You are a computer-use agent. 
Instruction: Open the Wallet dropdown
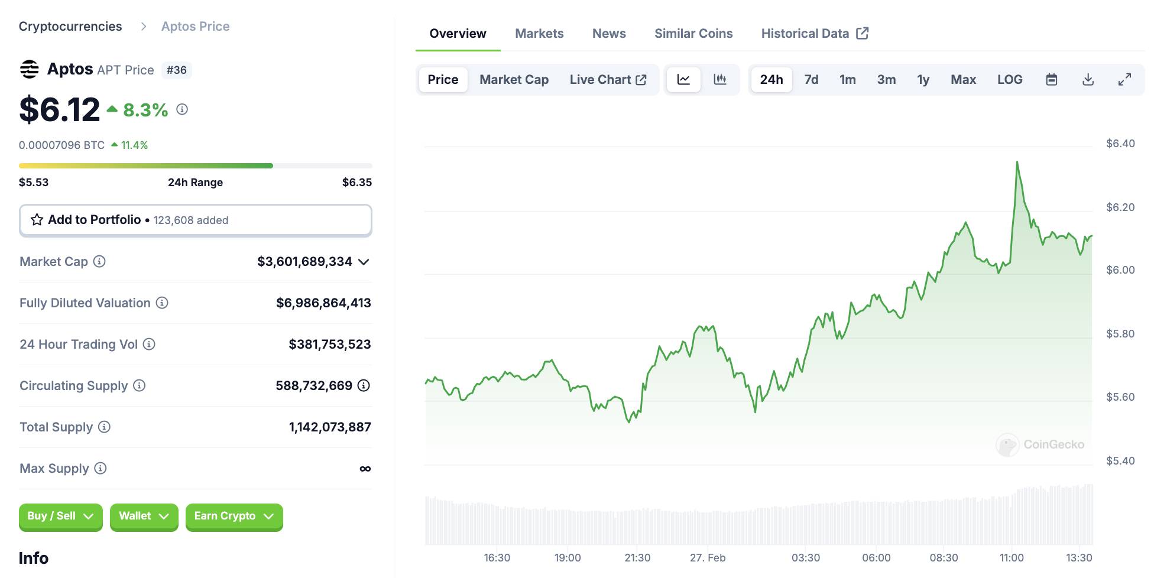144,517
